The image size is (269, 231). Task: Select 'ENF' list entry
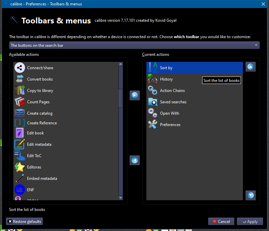[66, 190]
